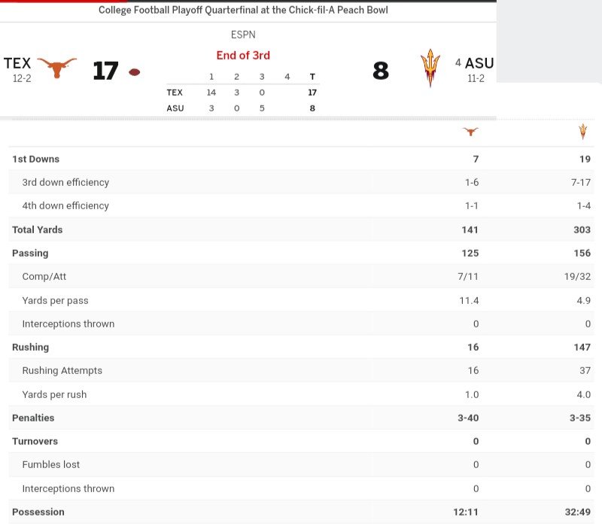Viewport: 602px width, 526px height.
Task: Click the ASU score of 8
Action: click(x=381, y=71)
